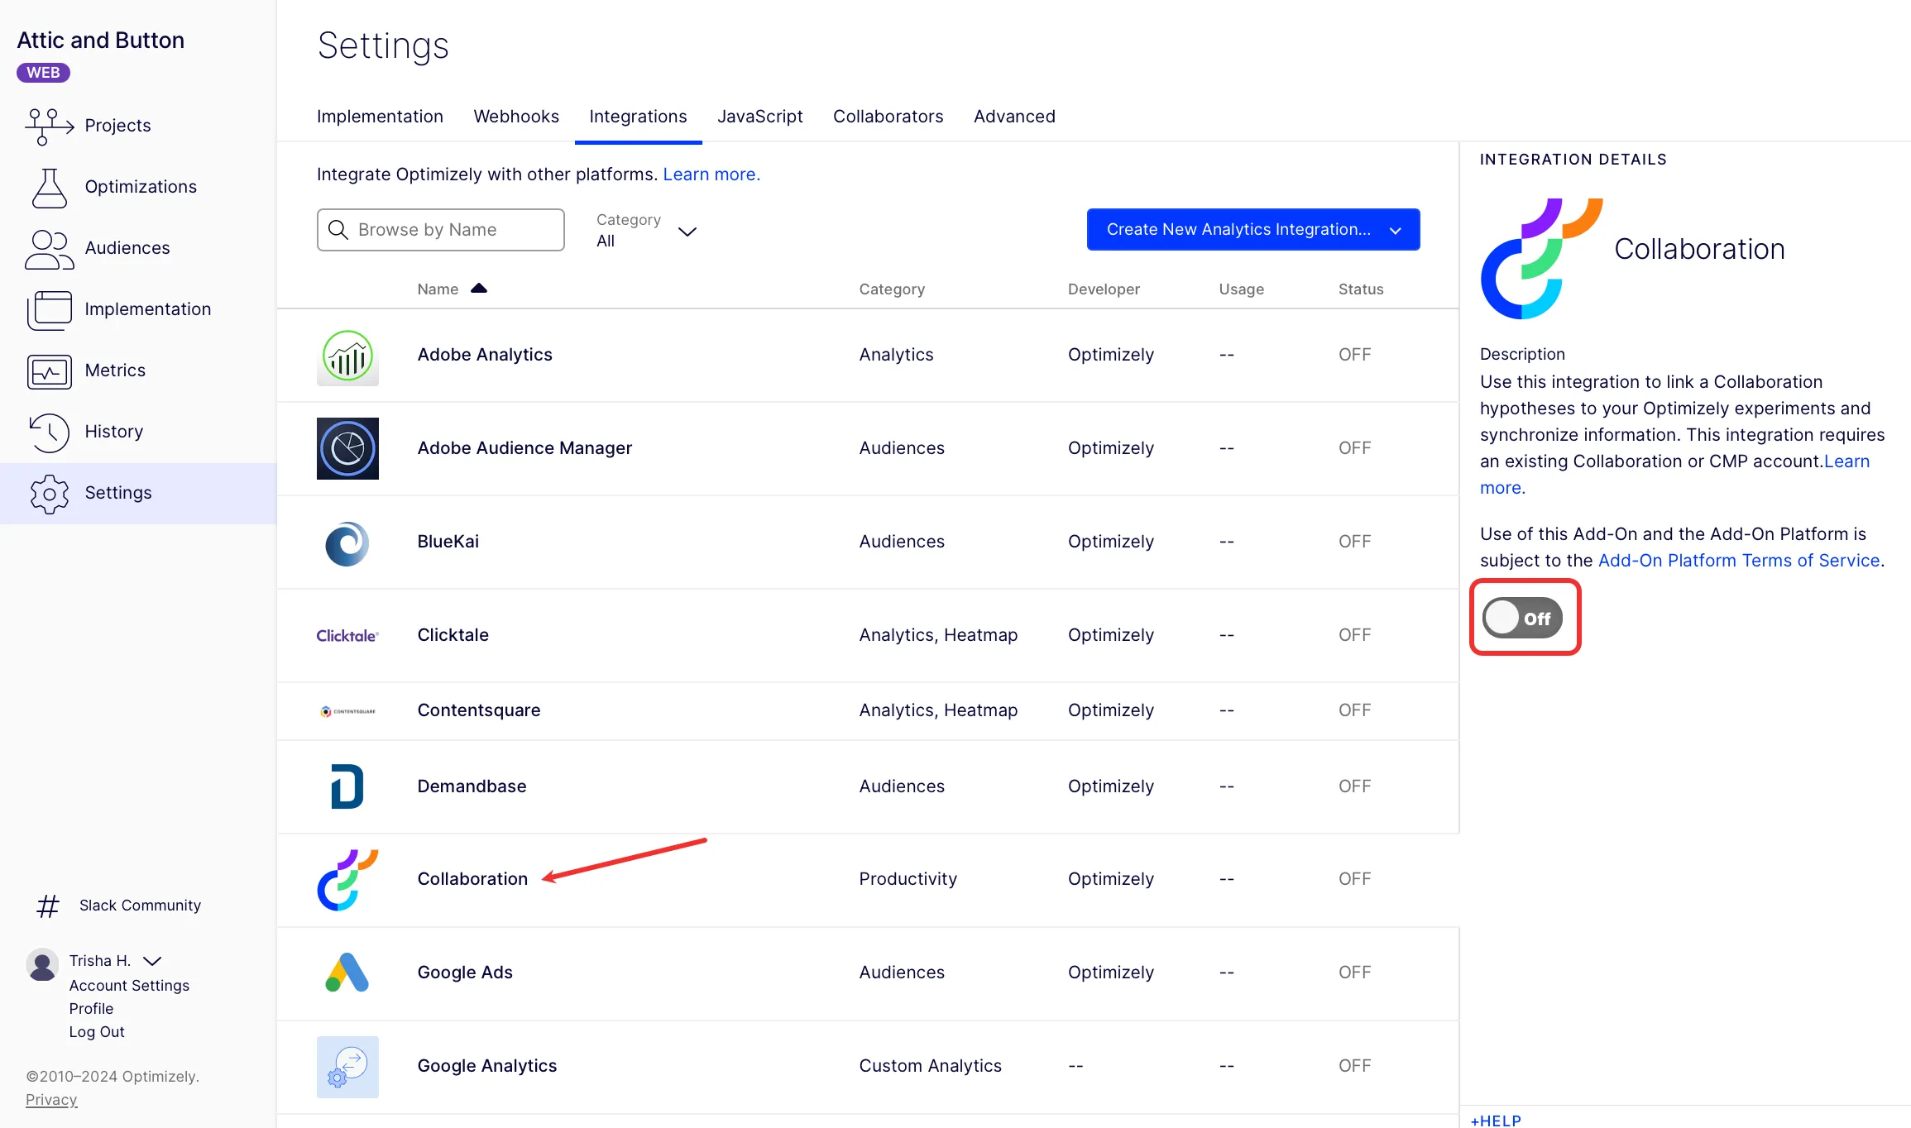Screen dimensions: 1911x1128
Task: Click the Google Ads logo icon
Action: click(x=347, y=973)
